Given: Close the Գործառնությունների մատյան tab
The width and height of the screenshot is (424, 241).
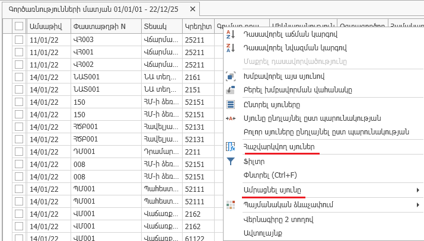Looking at the screenshot, I should click(x=192, y=9).
